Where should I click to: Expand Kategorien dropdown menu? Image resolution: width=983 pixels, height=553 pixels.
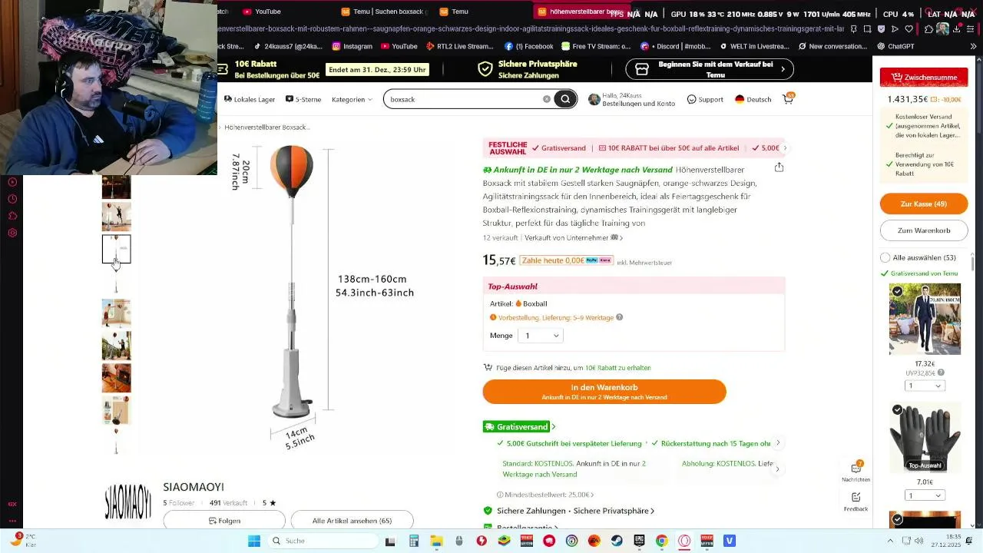352,99
